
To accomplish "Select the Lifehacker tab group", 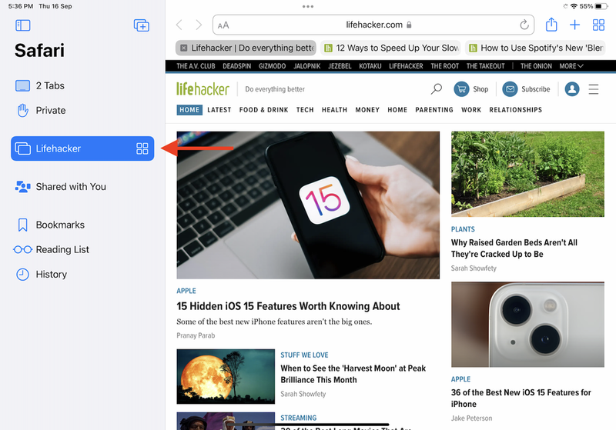I will coord(82,148).
